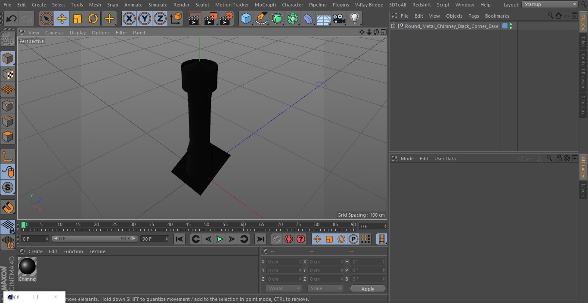Switch to Points mode
588x303 pixels.
tap(8, 106)
